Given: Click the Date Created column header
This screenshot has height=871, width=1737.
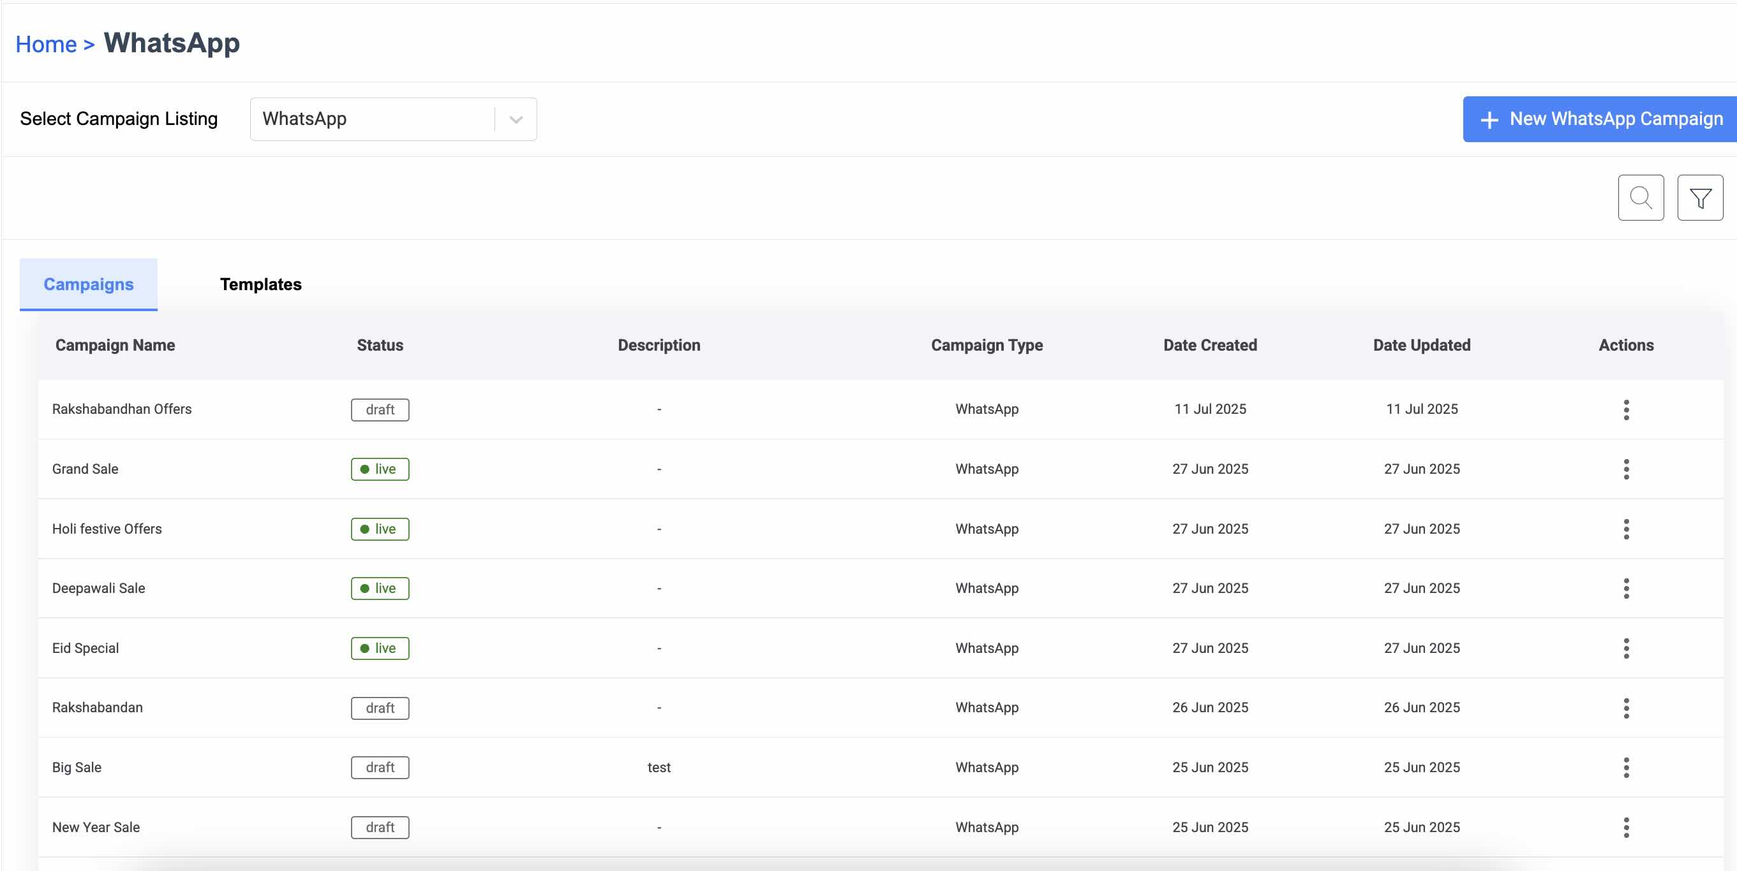Looking at the screenshot, I should [x=1210, y=345].
